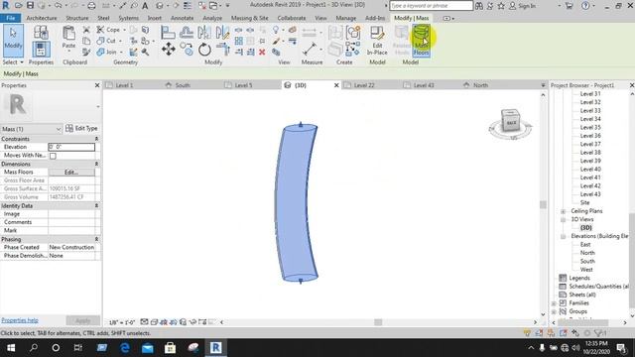Click the Elevation input field

(71, 148)
